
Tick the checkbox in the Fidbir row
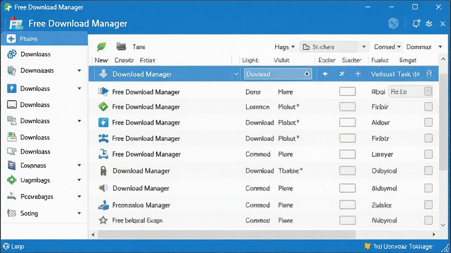click(x=428, y=107)
